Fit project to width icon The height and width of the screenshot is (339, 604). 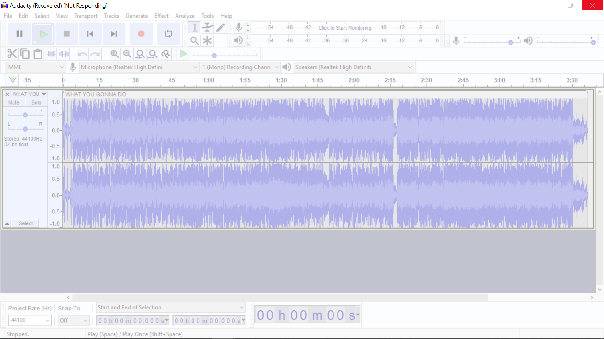pyautogui.click(x=153, y=54)
